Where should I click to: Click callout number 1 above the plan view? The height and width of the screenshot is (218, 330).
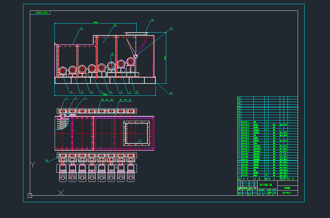pyautogui.click(x=67, y=98)
